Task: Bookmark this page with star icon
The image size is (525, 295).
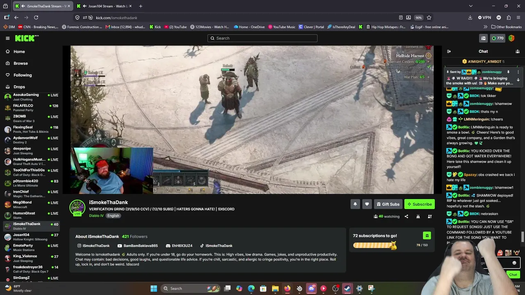Action: click(429, 18)
